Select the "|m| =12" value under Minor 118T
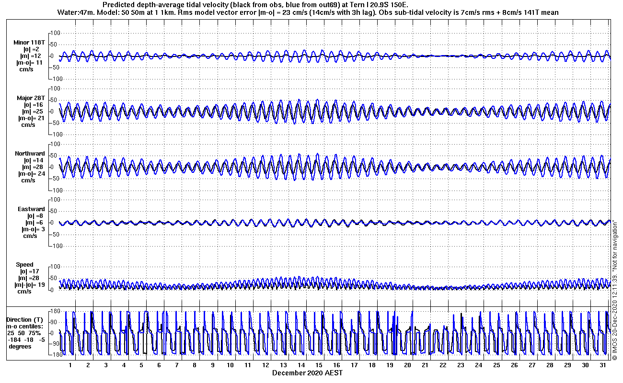The image size is (623, 383). (31, 56)
